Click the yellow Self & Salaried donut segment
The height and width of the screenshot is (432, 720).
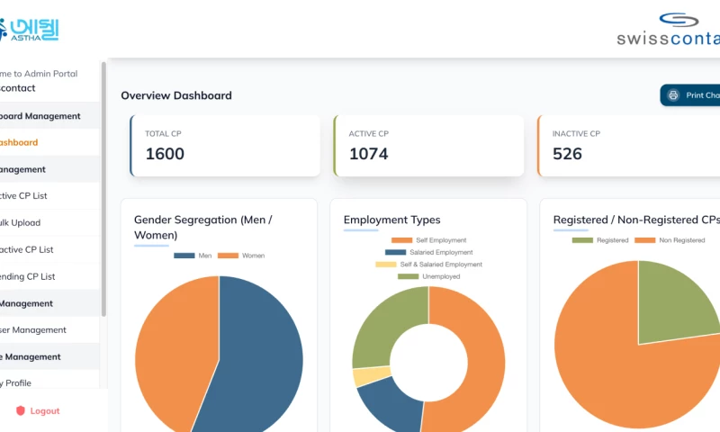371,377
